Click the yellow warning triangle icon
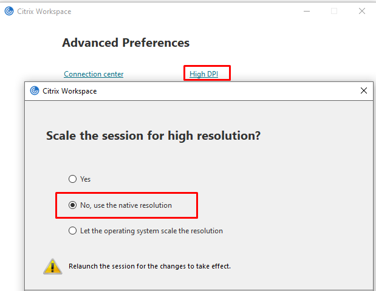Viewport: 376px width, 291px height. (x=51, y=265)
